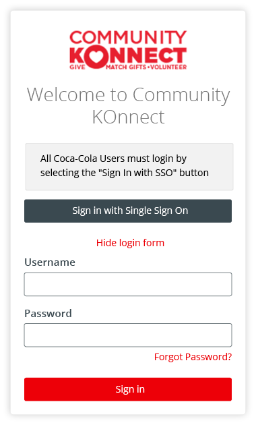Click the "All Coca-Cola Users" notice line

pos(113,159)
